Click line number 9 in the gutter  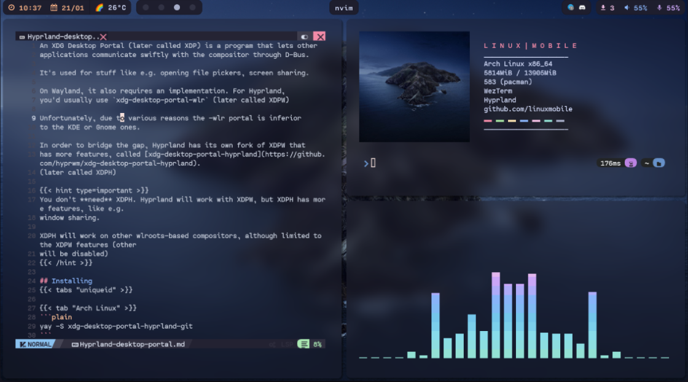pos(33,118)
